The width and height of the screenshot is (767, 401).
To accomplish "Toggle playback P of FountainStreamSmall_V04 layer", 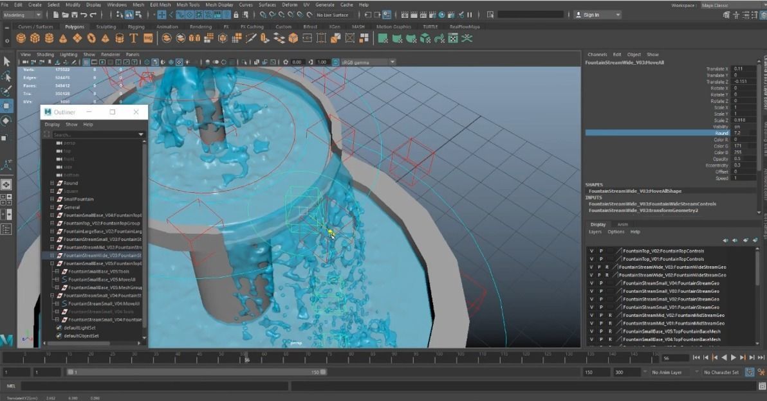I will coord(601,283).
